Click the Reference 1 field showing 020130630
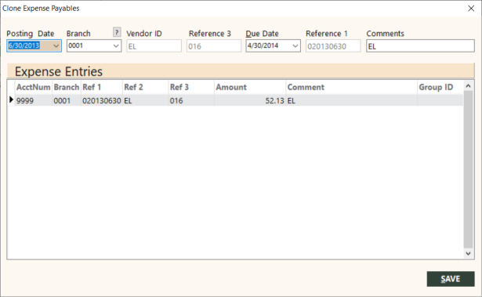Image resolution: width=482 pixels, height=297 pixels. click(x=333, y=46)
